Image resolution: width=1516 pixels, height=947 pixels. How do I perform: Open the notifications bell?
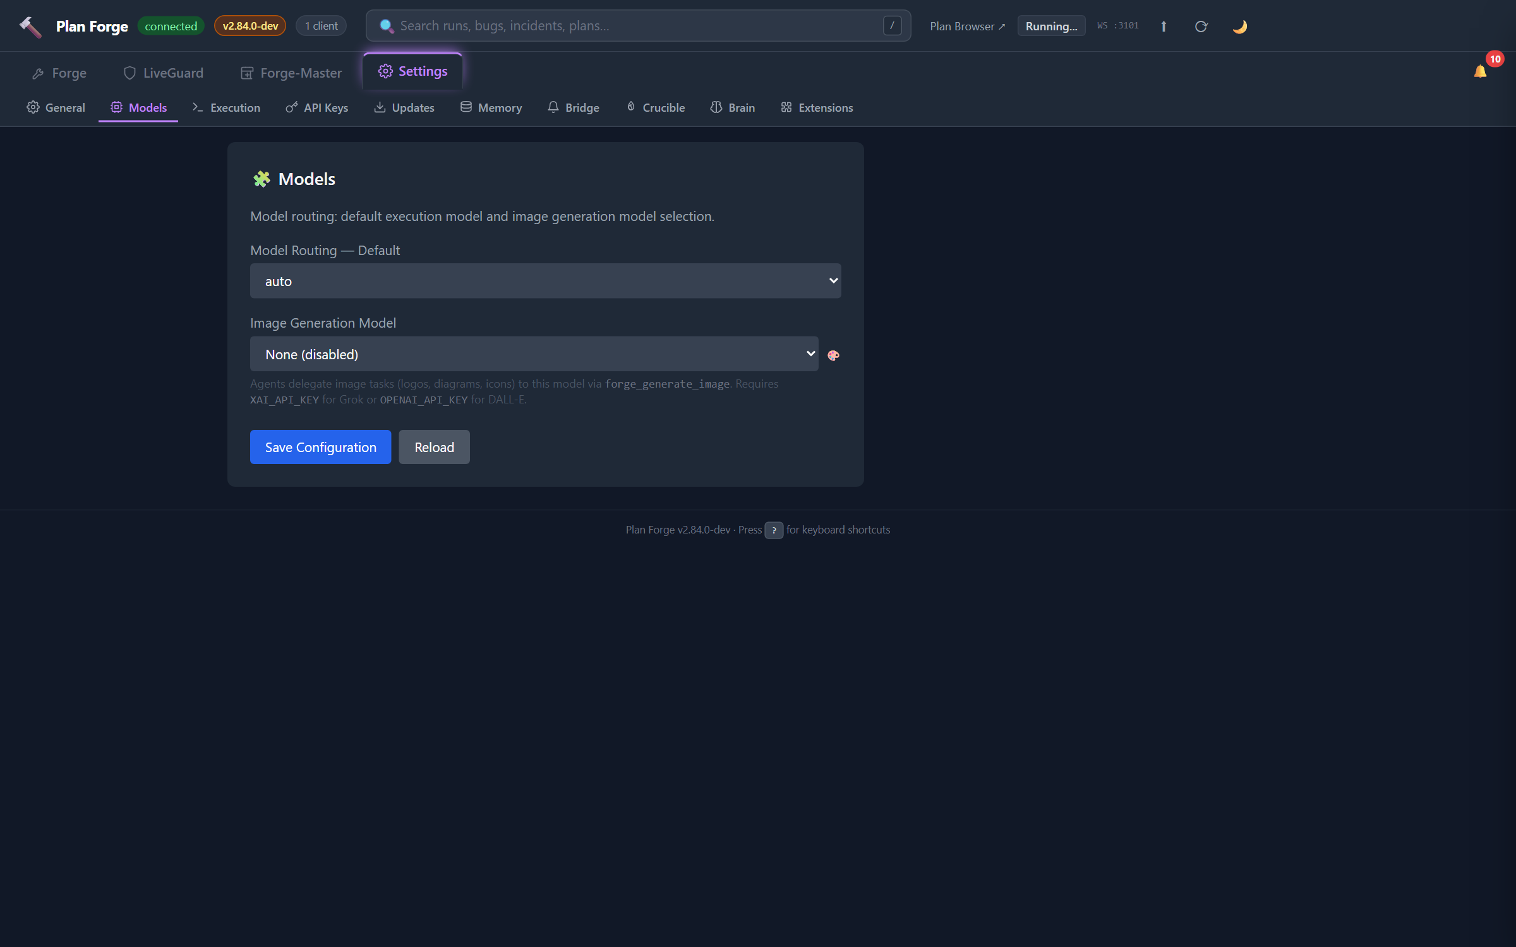[x=1480, y=71]
